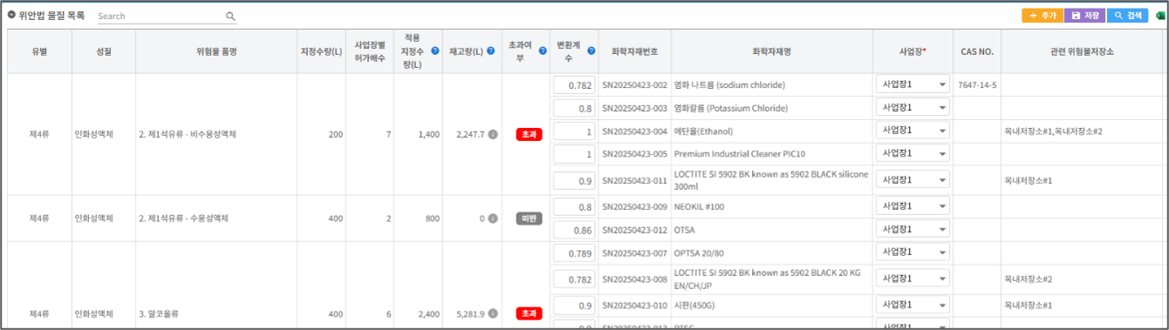Open 사업장 dropdown for SN20250423-011 row
This screenshot has width=1169, height=330.
[x=913, y=179]
